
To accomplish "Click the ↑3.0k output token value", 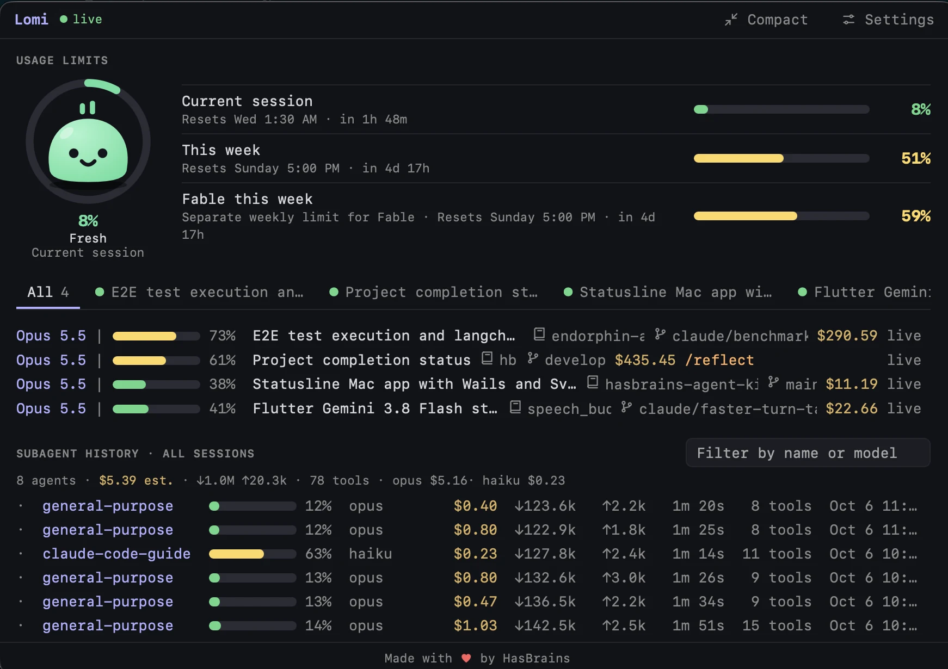I will pos(624,578).
